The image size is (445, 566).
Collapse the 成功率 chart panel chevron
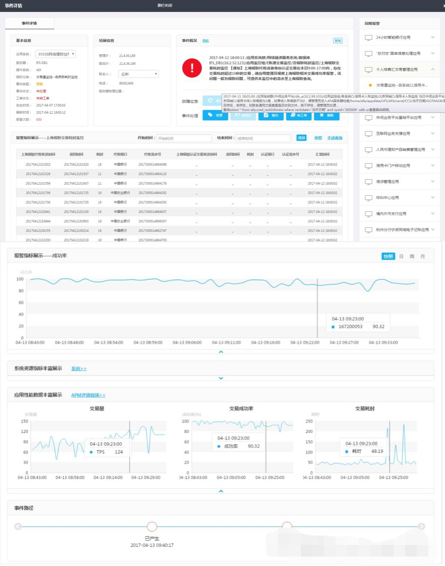[x=221, y=352]
